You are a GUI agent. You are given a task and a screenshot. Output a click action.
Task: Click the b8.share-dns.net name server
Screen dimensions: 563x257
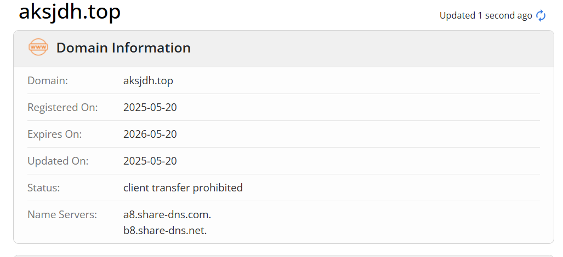[165, 230]
